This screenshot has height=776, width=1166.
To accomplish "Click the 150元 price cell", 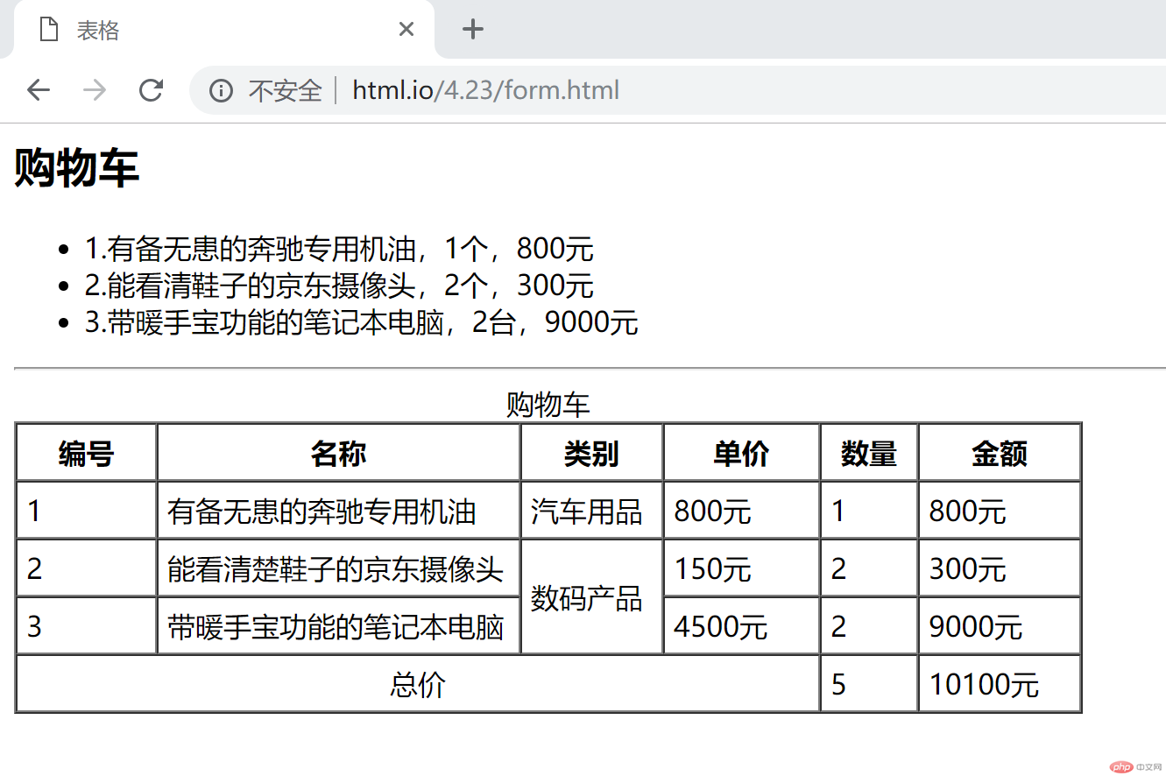I will click(x=741, y=569).
